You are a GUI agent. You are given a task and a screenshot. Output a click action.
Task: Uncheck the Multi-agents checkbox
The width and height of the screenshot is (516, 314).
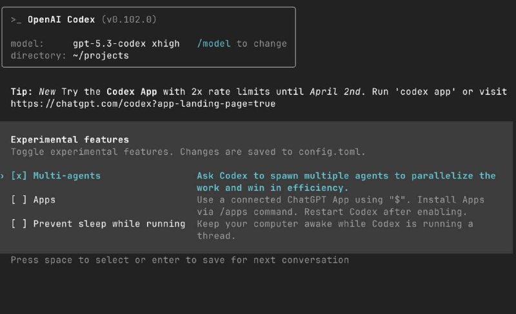pos(19,175)
